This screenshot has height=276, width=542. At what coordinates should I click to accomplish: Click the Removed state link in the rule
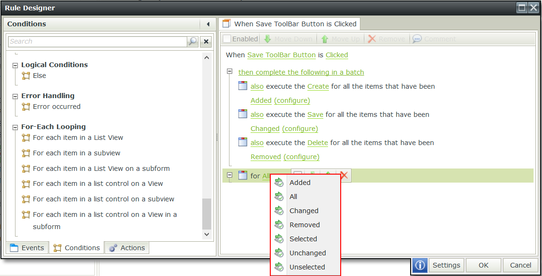[266, 157]
